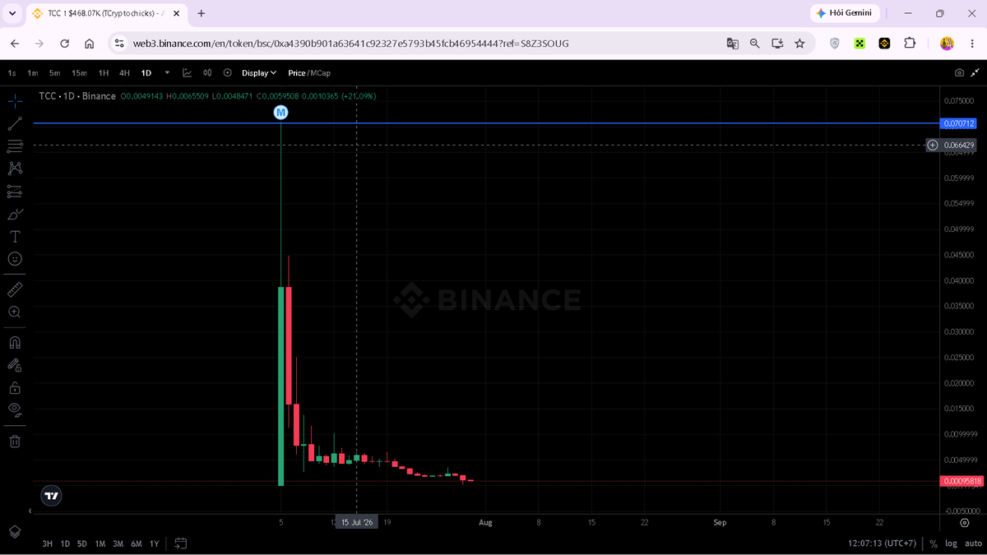Open the candlestick chart type selector
The image size is (987, 555).
[x=207, y=73]
